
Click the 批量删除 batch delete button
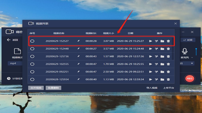pos(53,88)
